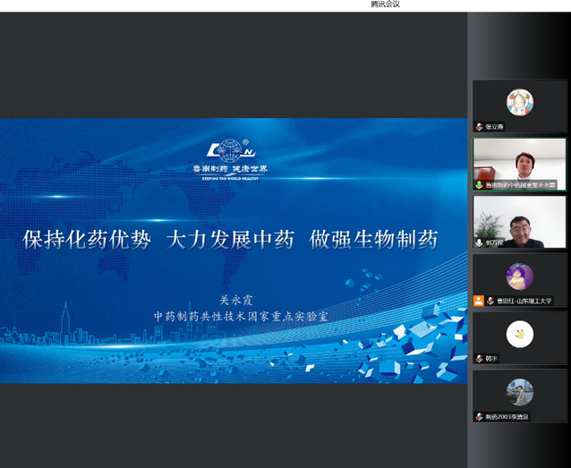Select 张立燕's cartoon avatar
Screen dimensions: 571x468
point(519,102)
